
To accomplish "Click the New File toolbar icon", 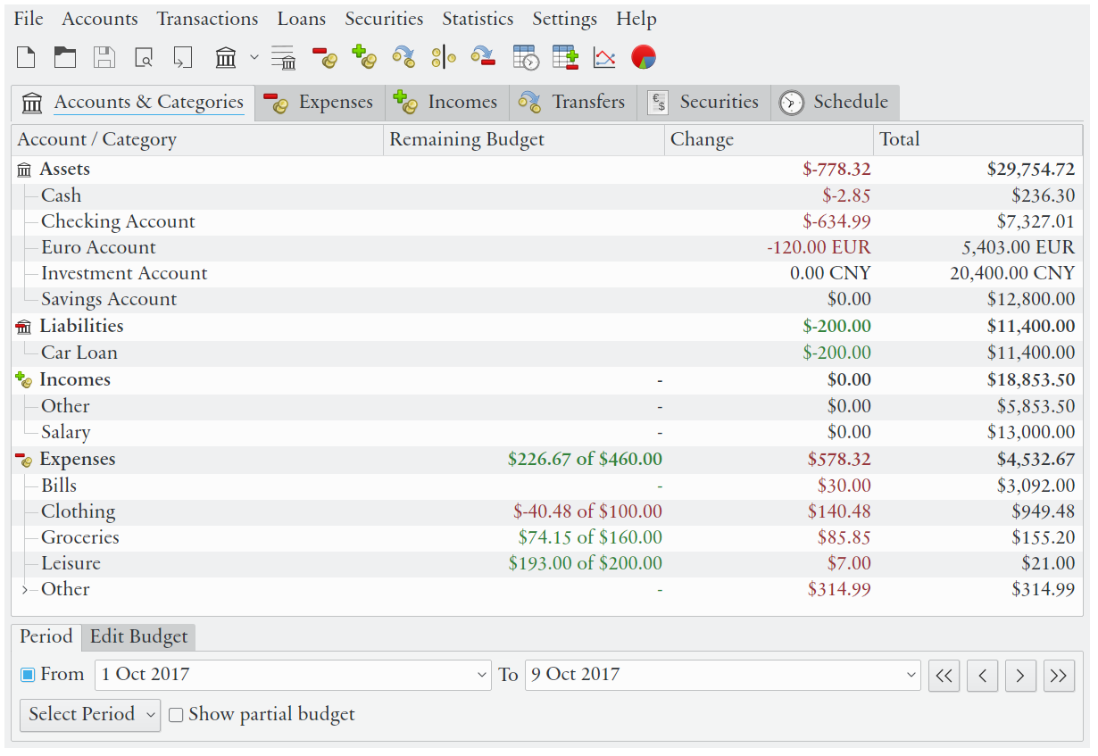I will coord(26,58).
